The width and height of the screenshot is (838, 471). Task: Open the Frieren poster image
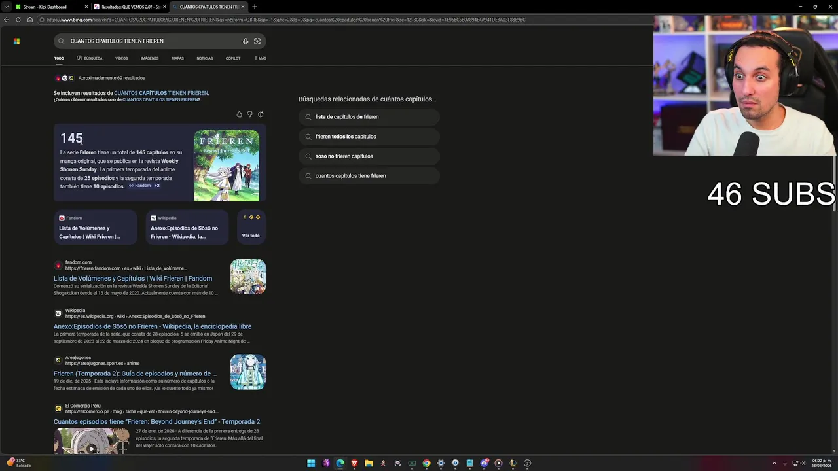click(227, 166)
